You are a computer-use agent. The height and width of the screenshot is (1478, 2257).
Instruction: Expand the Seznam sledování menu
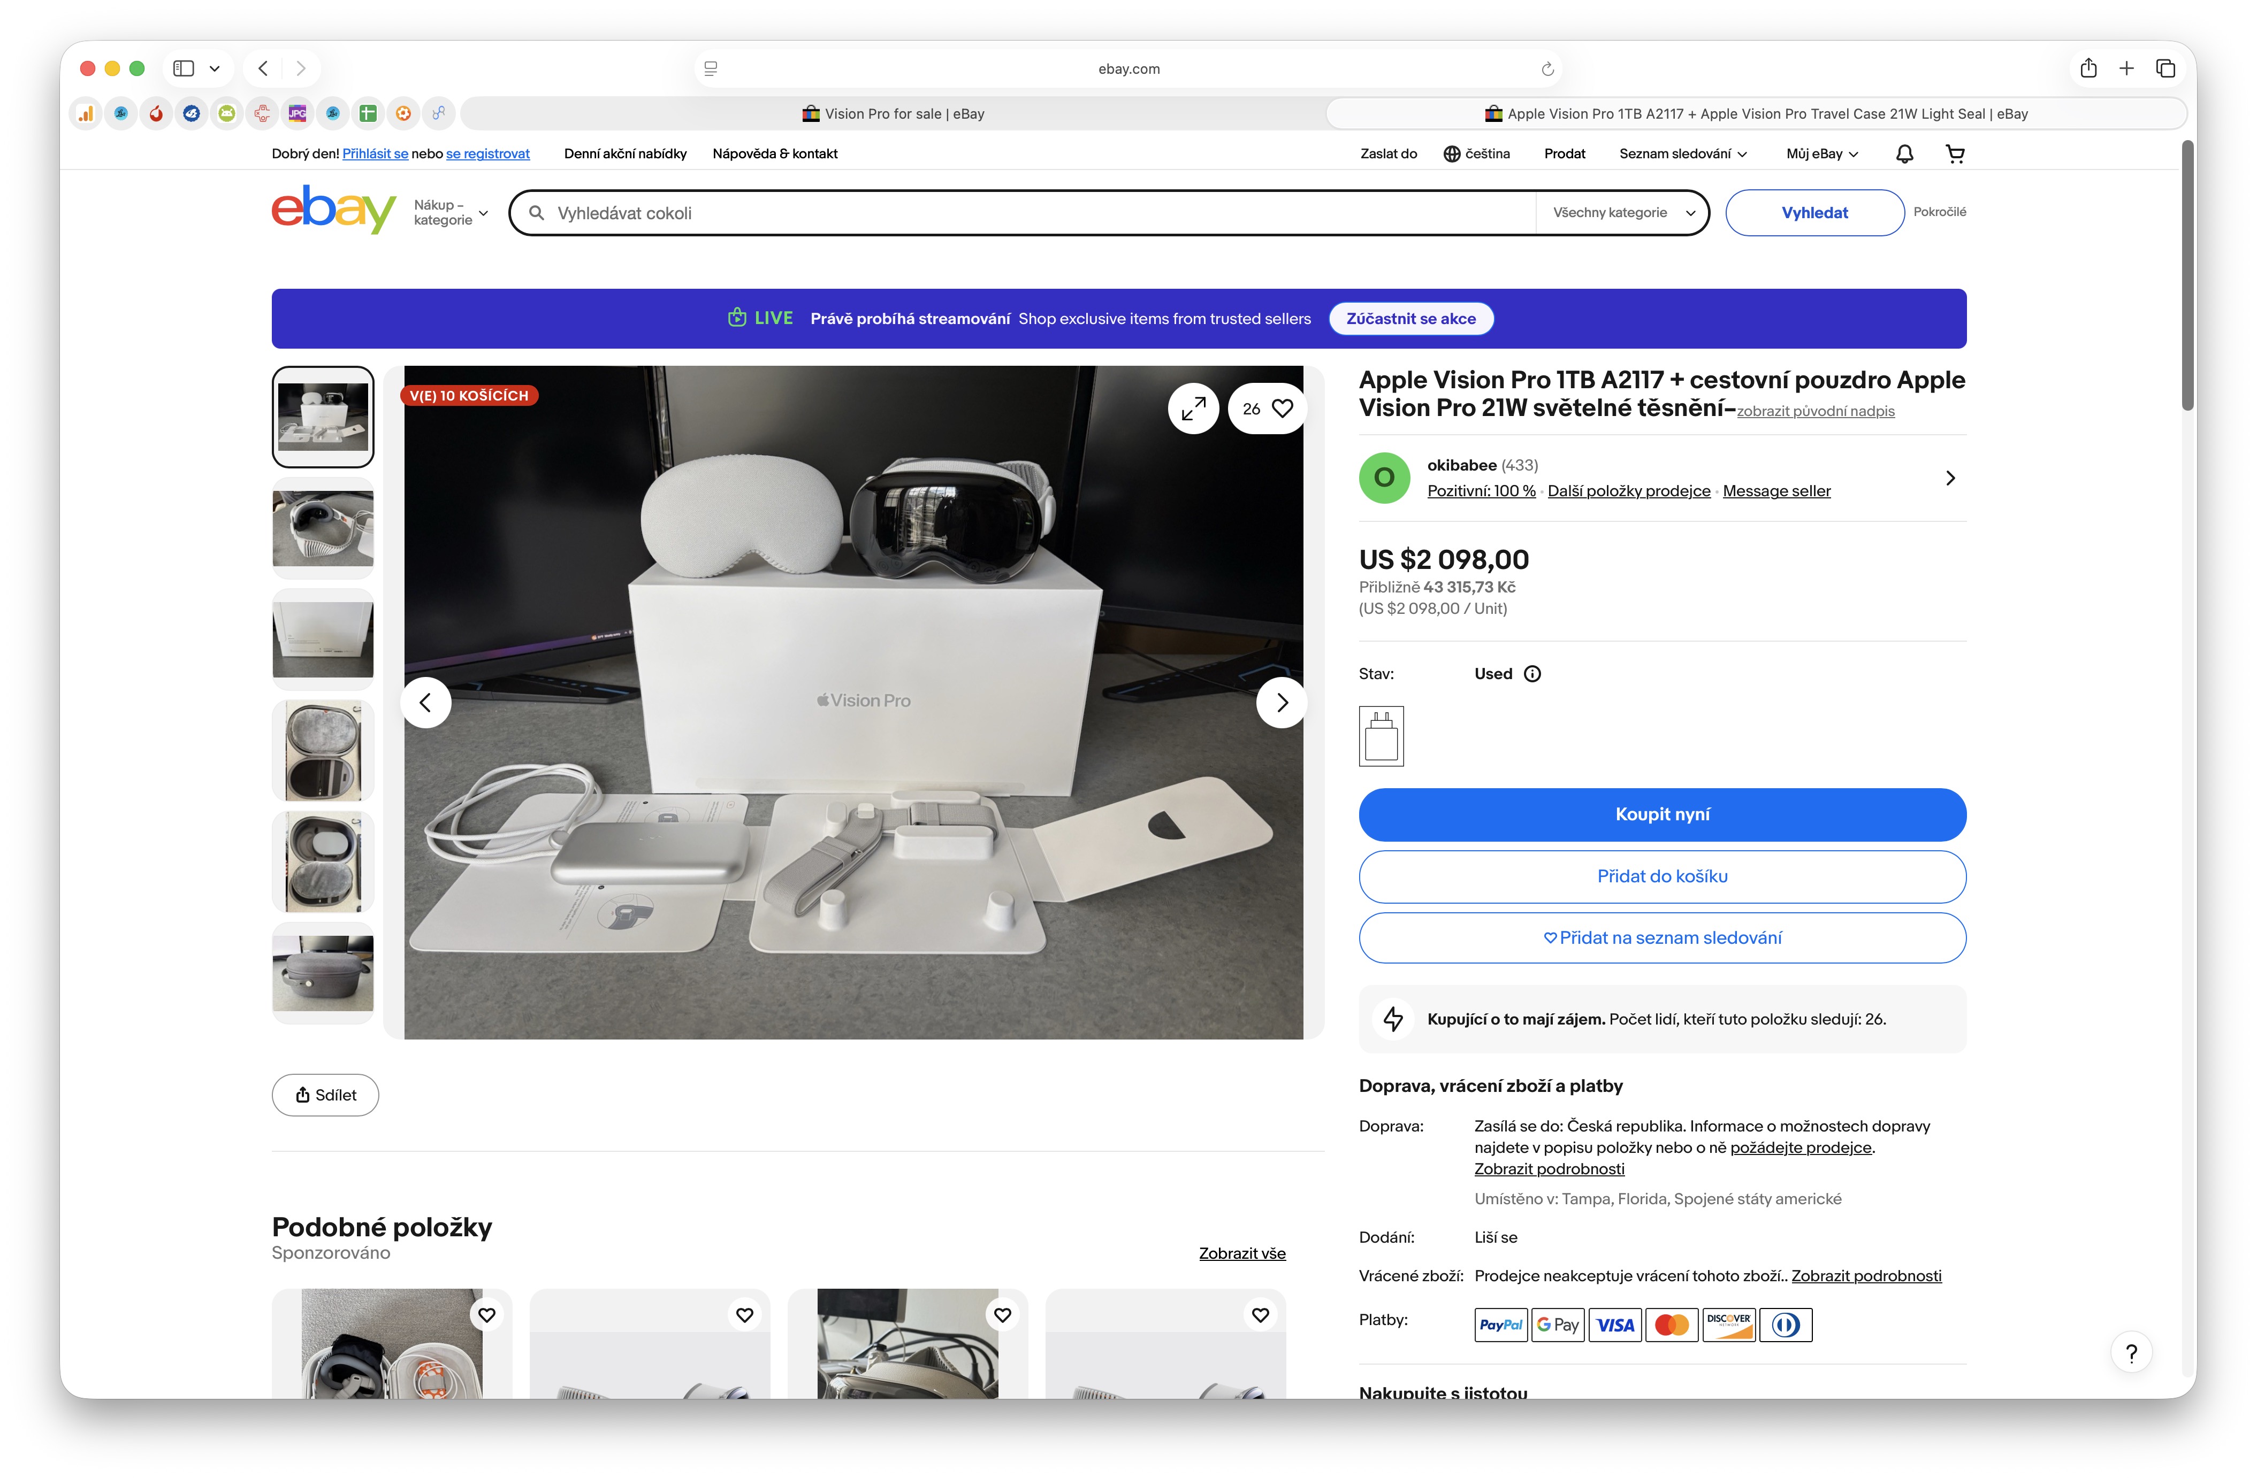1682,153
